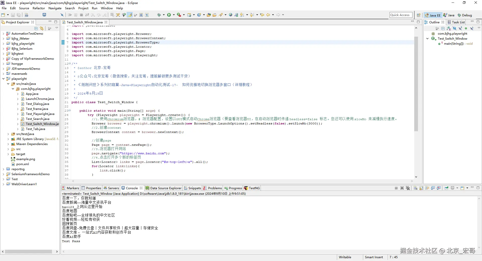Open the Debug button dropdown arrow
The width and height of the screenshot is (482, 261).
coord(164,15)
